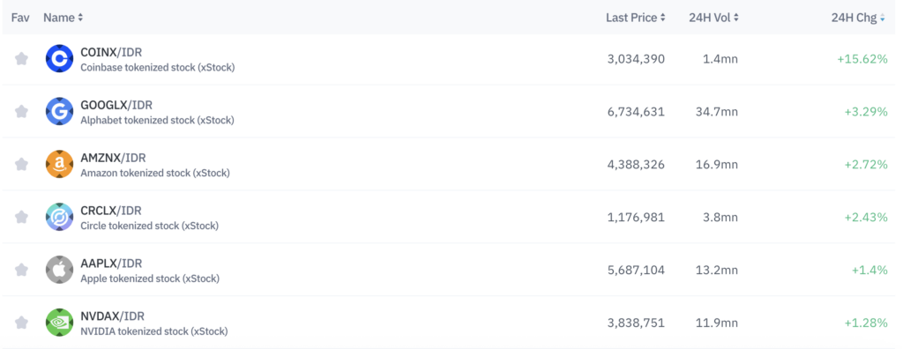The width and height of the screenshot is (903, 349).
Task: Sort by 24H Chg column header
Action: coord(858,18)
